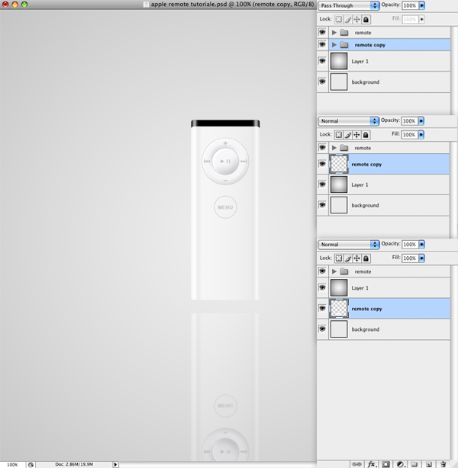Expand remote group in middle panel
Image resolution: width=458 pixels, height=468 pixels.
point(334,148)
